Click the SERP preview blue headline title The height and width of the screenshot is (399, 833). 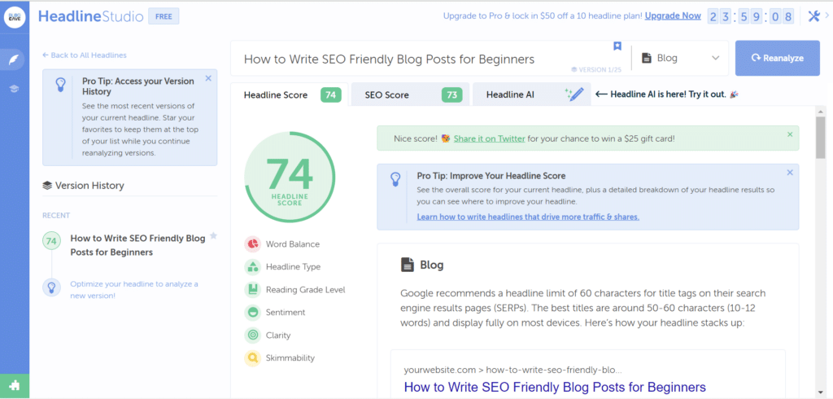(555, 387)
